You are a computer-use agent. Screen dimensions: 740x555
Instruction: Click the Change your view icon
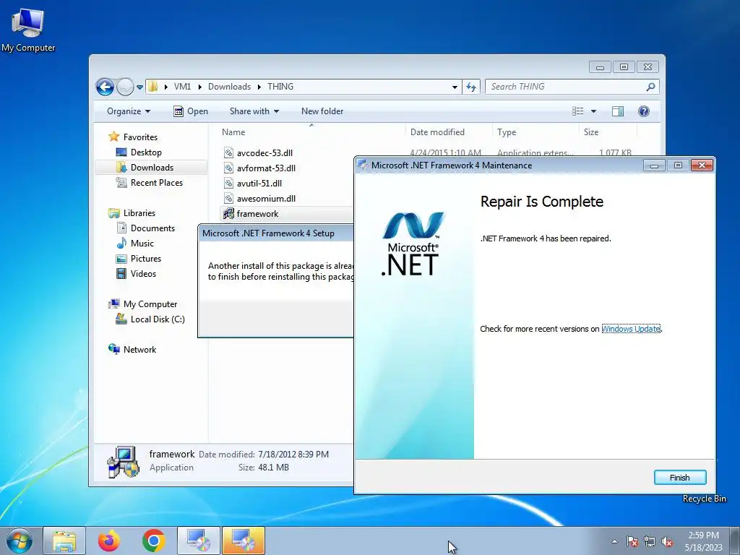578,111
